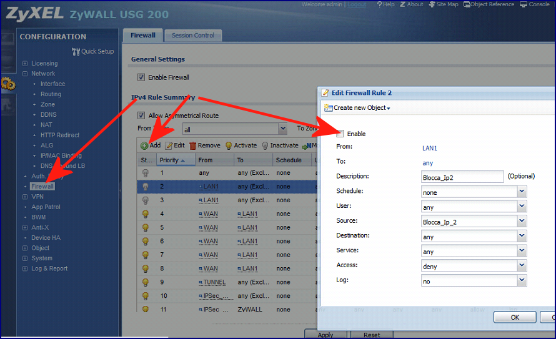This screenshot has width=556, height=339.
Task: Click the Schedule column header
Action: tap(292, 160)
